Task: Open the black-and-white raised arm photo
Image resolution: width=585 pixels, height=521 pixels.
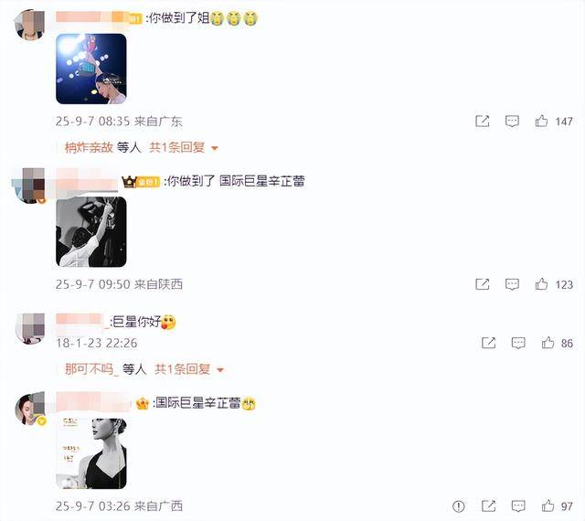Action: [91, 232]
